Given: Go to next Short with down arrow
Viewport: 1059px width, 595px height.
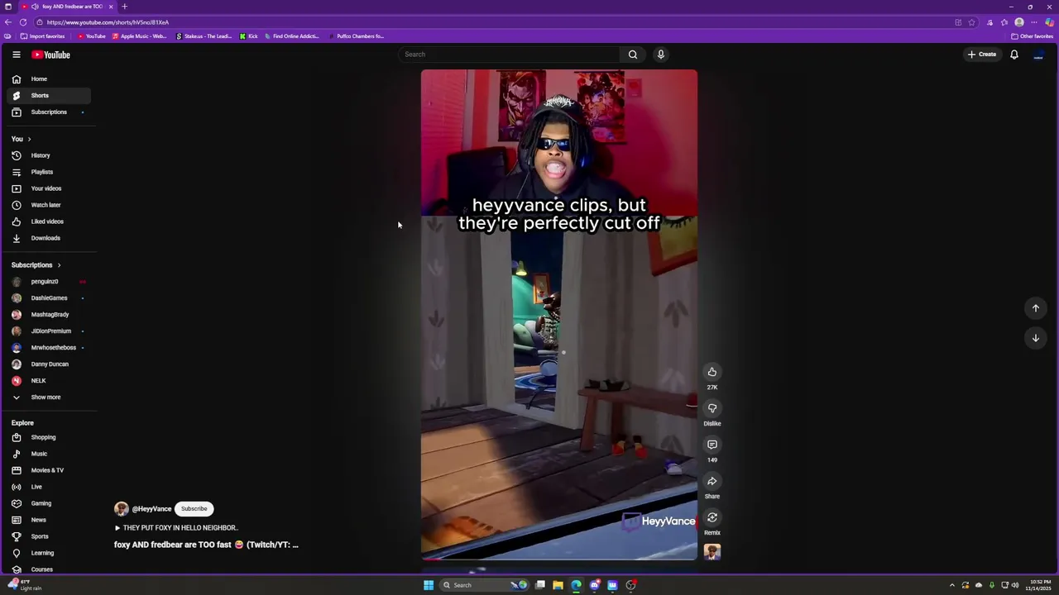Looking at the screenshot, I should (1036, 338).
